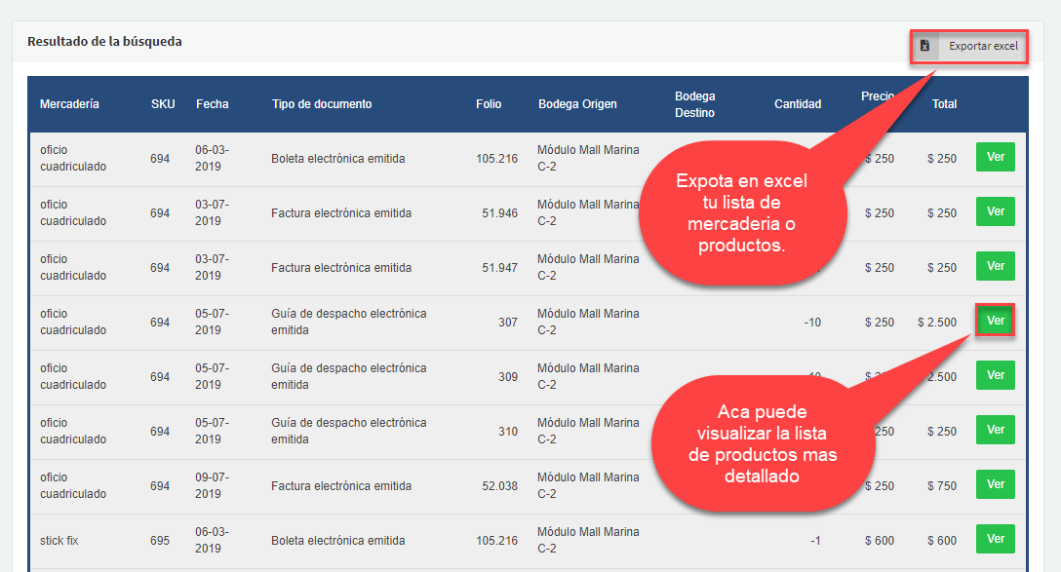Click the Bodega Destino column header
Screen dimensions: 1061x572
tap(695, 104)
